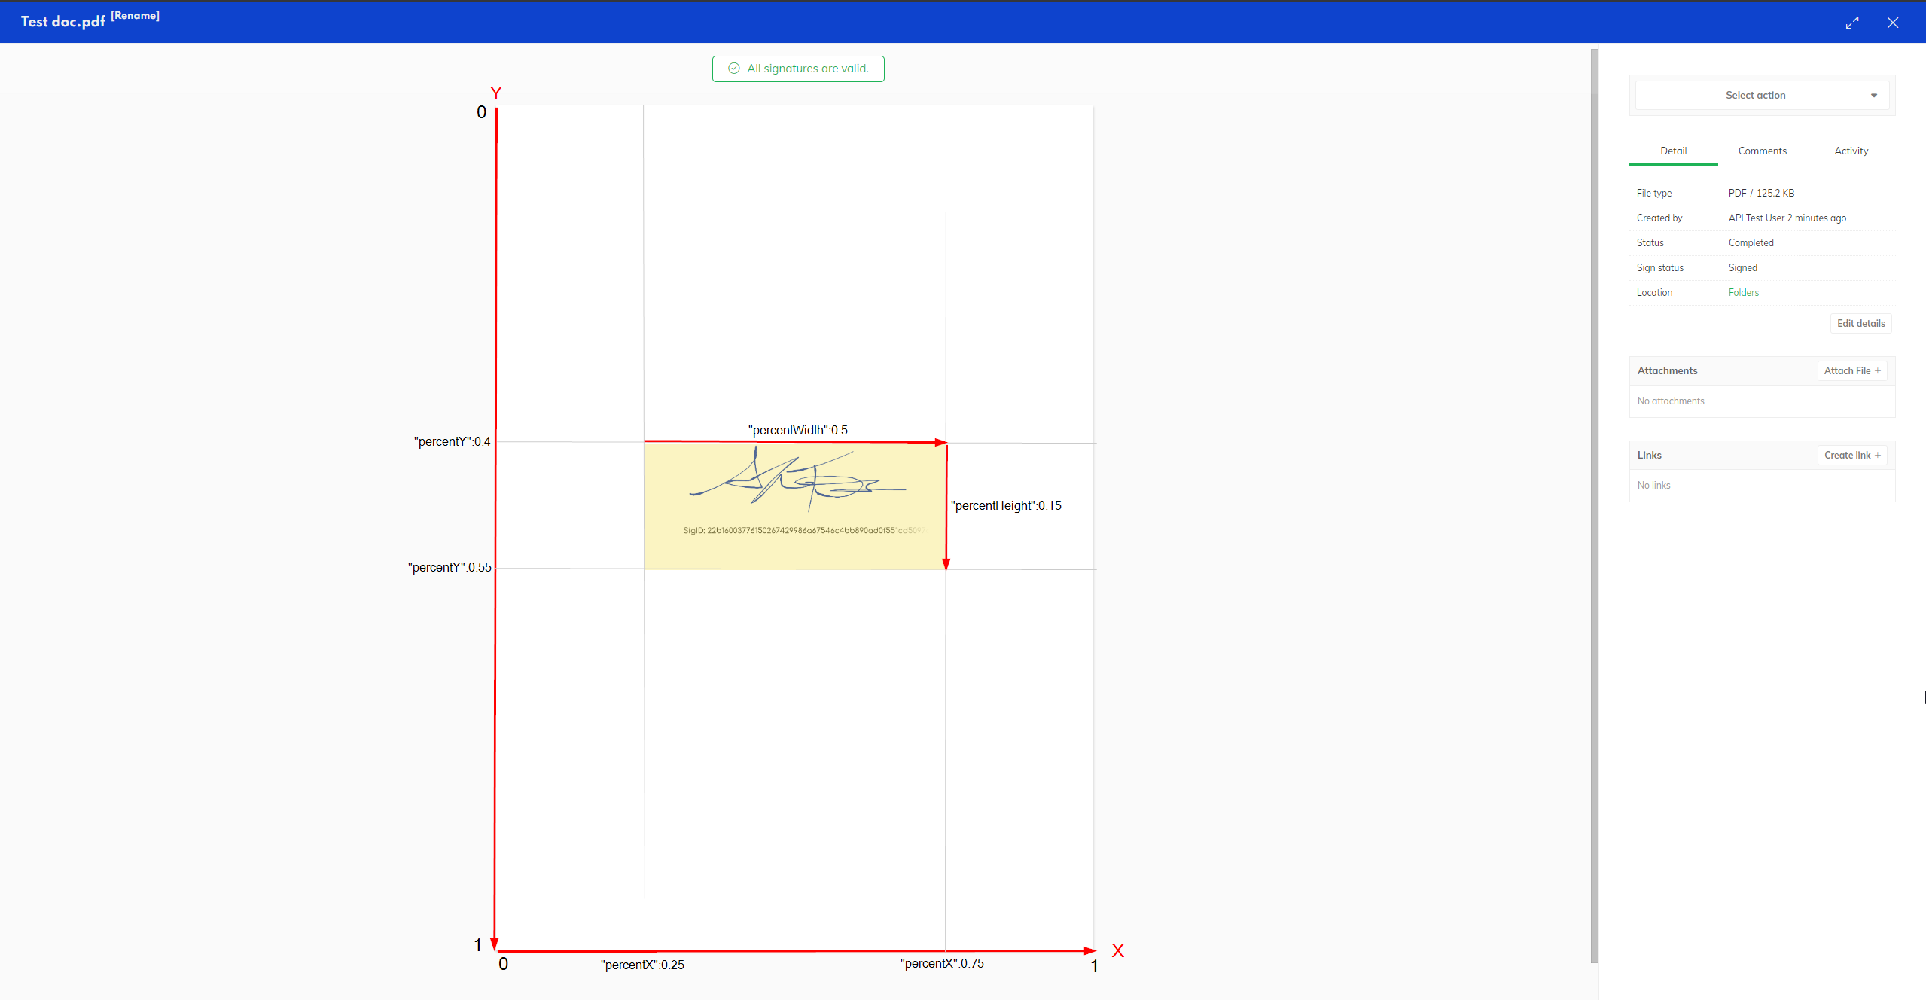The height and width of the screenshot is (1000, 1926).
Task: Click the All signatures are valid banner
Action: (x=806, y=69)
